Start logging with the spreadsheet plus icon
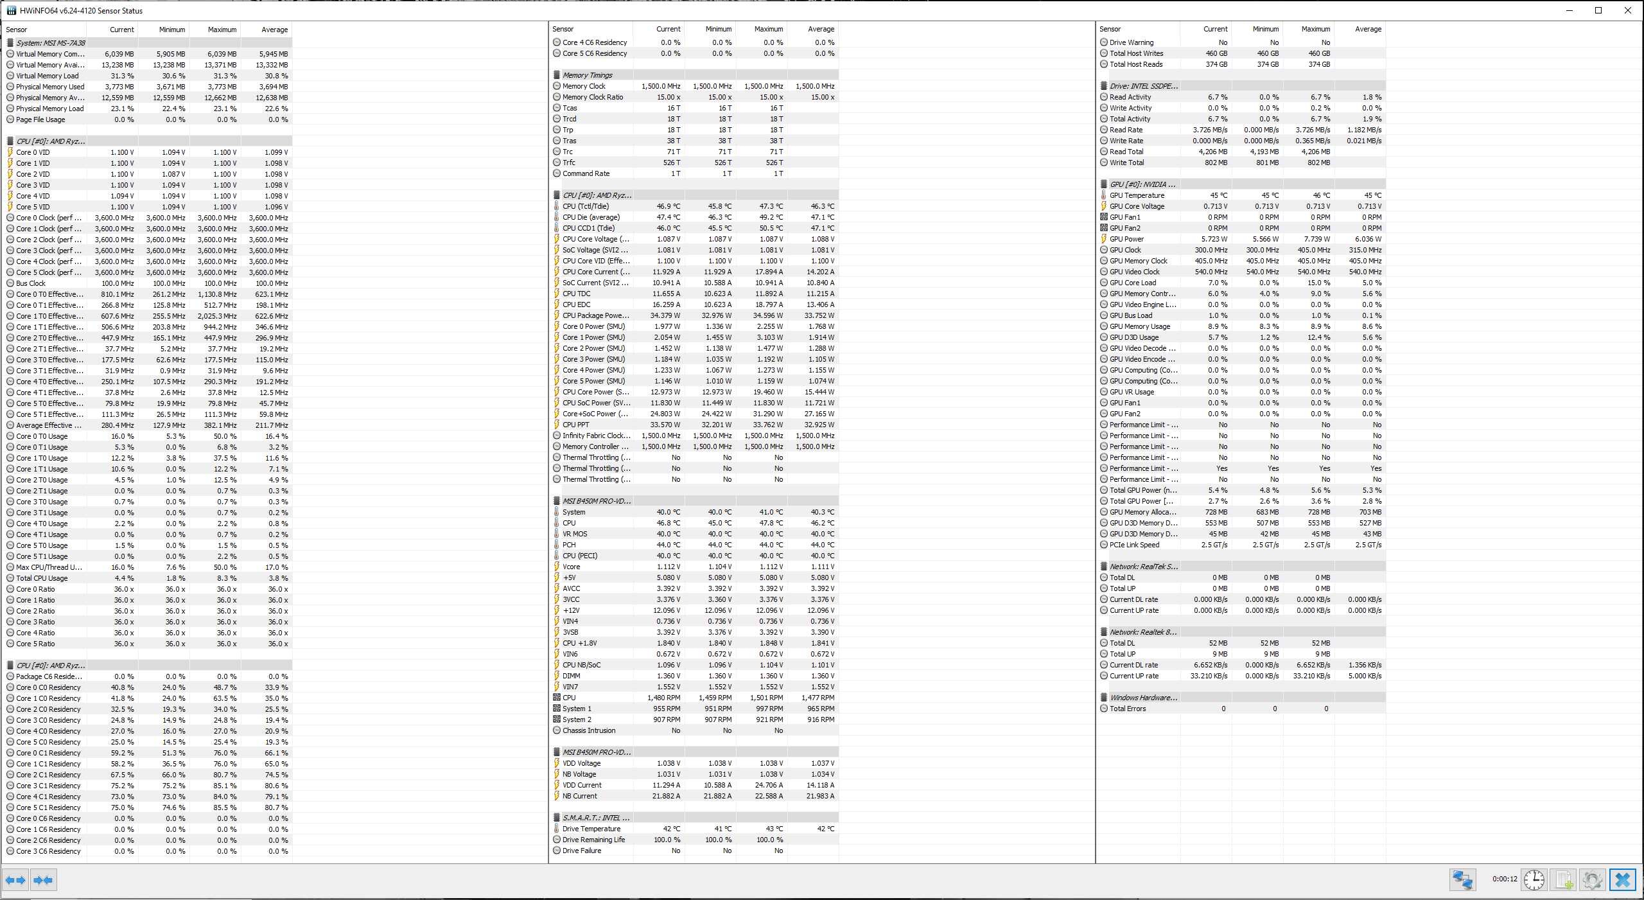This screenshot has width=1644, height=900. tap(1564, 879)
